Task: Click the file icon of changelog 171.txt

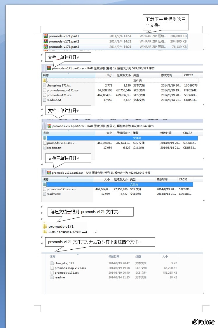Action: coord(44,85)
